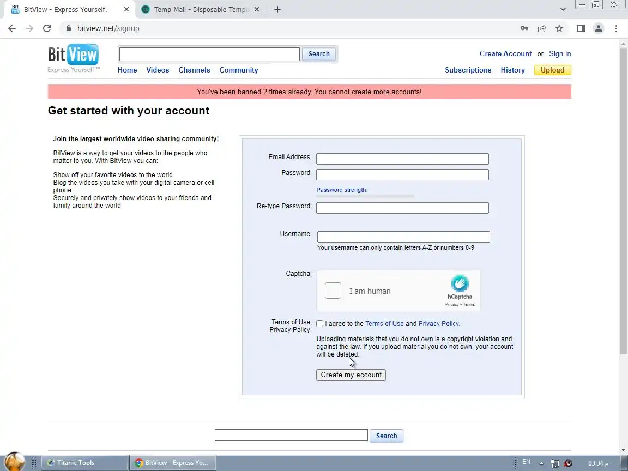628x471 pixels.
Task: Focus the Username field
Action: coord(403,237)
